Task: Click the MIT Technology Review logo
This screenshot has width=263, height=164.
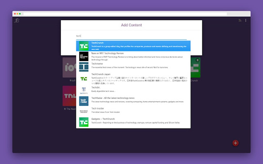Action: (x=84, y=56)
